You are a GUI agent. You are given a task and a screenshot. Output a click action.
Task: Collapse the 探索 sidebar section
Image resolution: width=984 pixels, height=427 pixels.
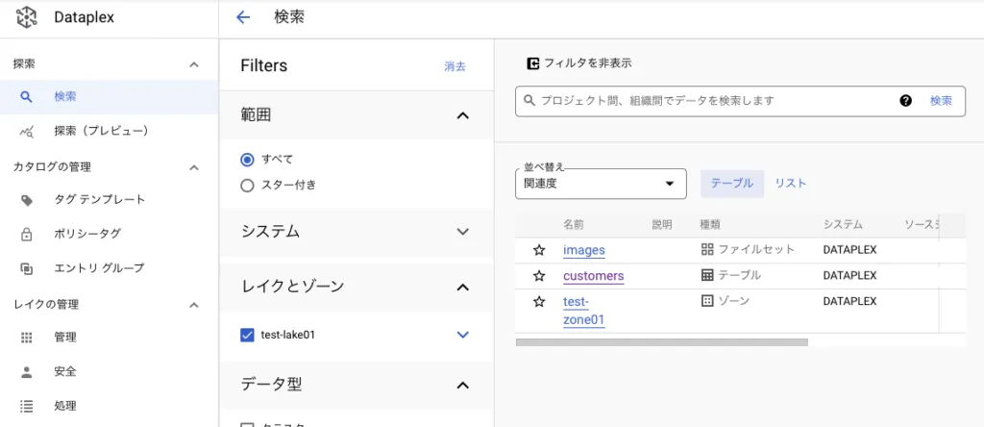194,64
